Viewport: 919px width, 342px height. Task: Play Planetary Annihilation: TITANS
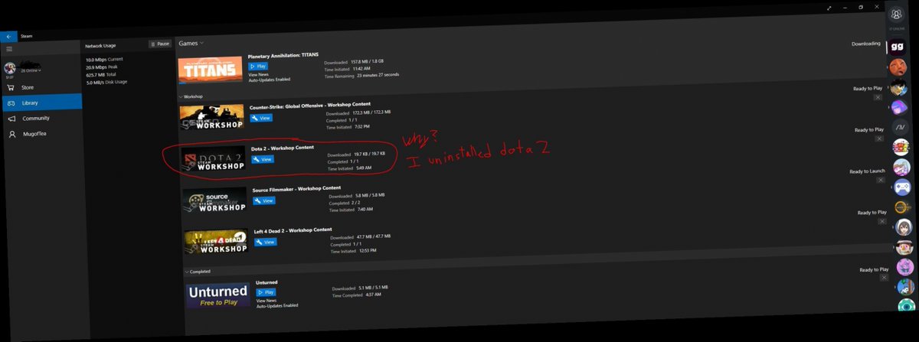[258, 67]
